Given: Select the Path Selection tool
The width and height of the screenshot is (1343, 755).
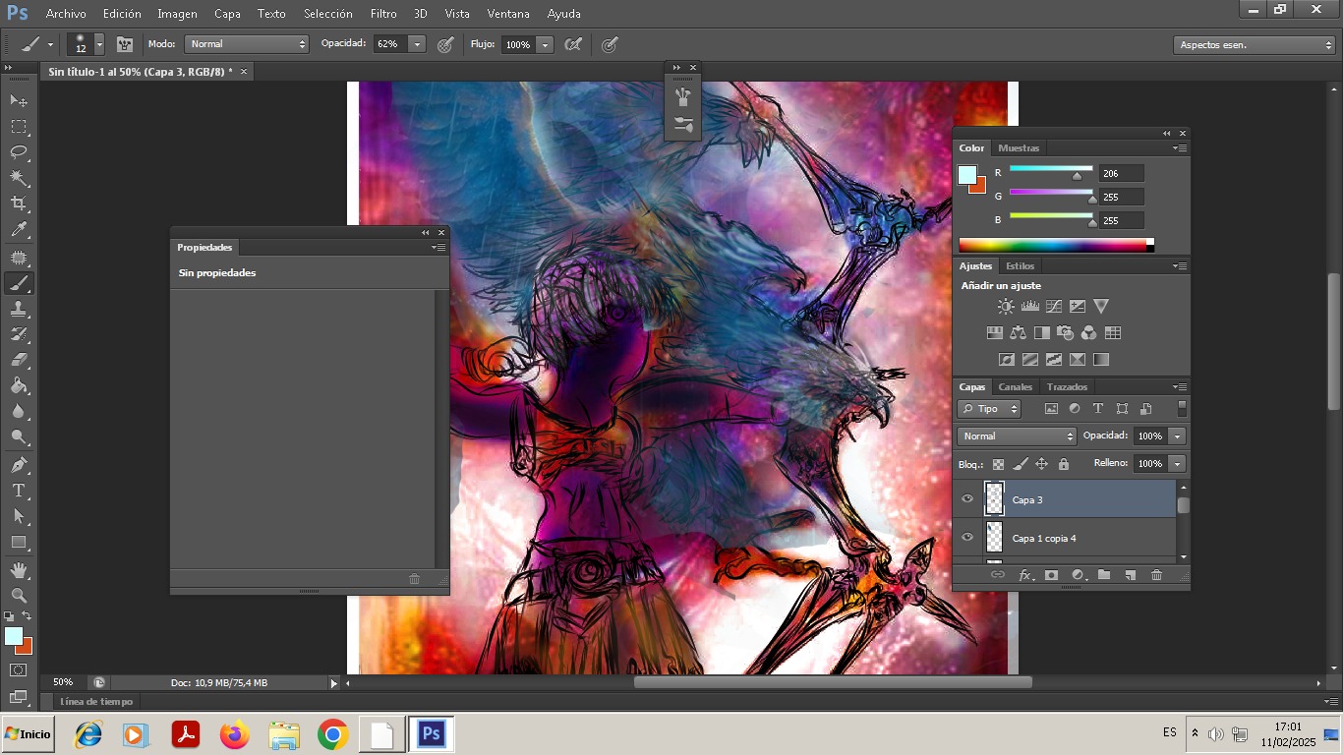Looking at the screenshot, I should (x=19, y=515).
